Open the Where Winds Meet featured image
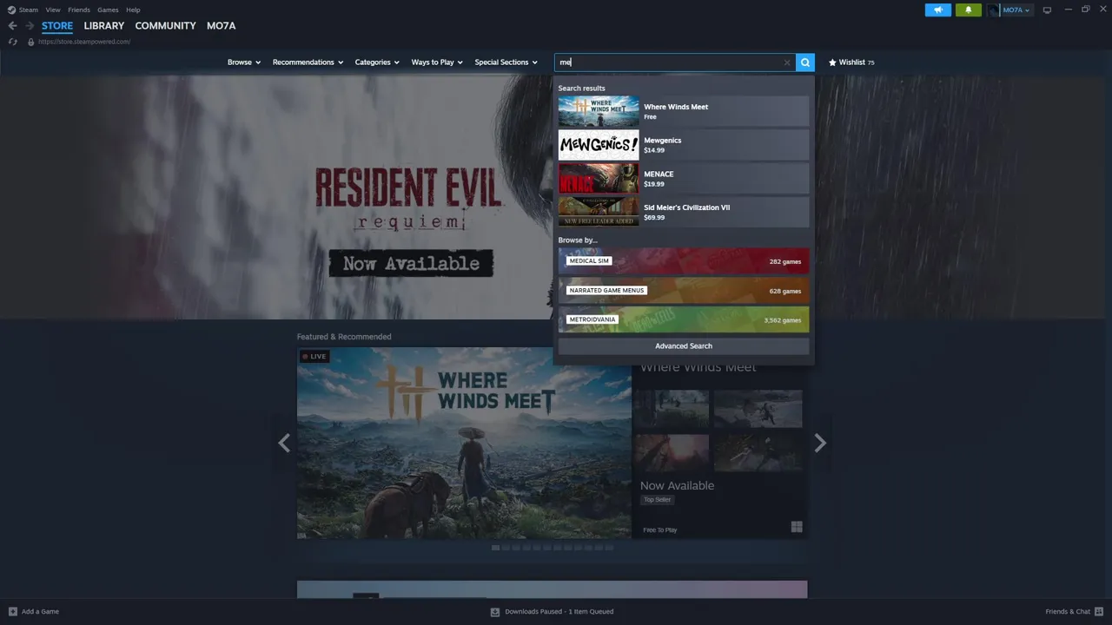The height and width of the screenshot is (625, 1112). pyautogui.click(x=464, y=443)
